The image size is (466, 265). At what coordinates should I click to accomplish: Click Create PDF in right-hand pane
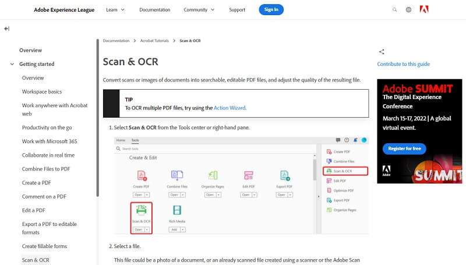pyautogui.click(x=338, y=152)
